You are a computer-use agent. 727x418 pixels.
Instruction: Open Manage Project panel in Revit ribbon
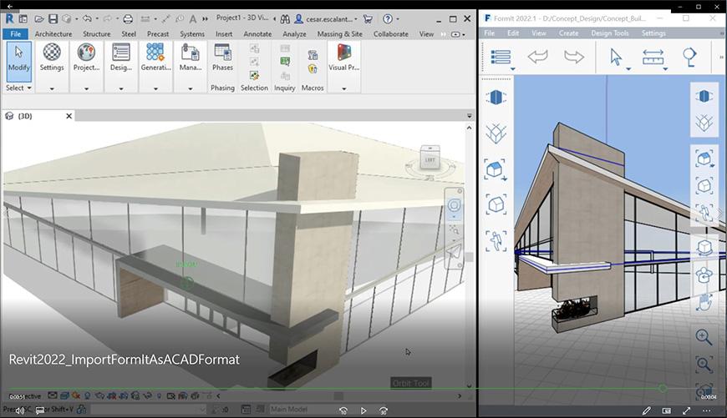(x=190, y=58)
